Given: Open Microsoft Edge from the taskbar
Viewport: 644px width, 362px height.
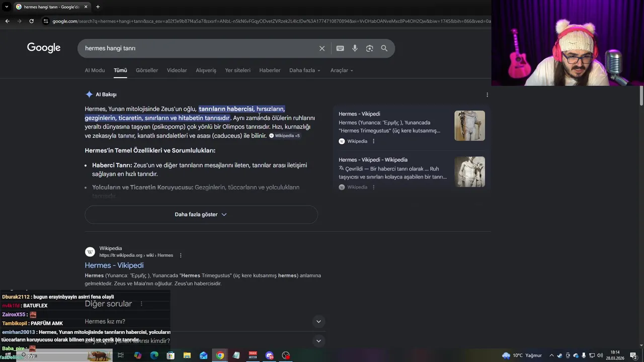Looking at the screenshot, I should tap(154, 355).
